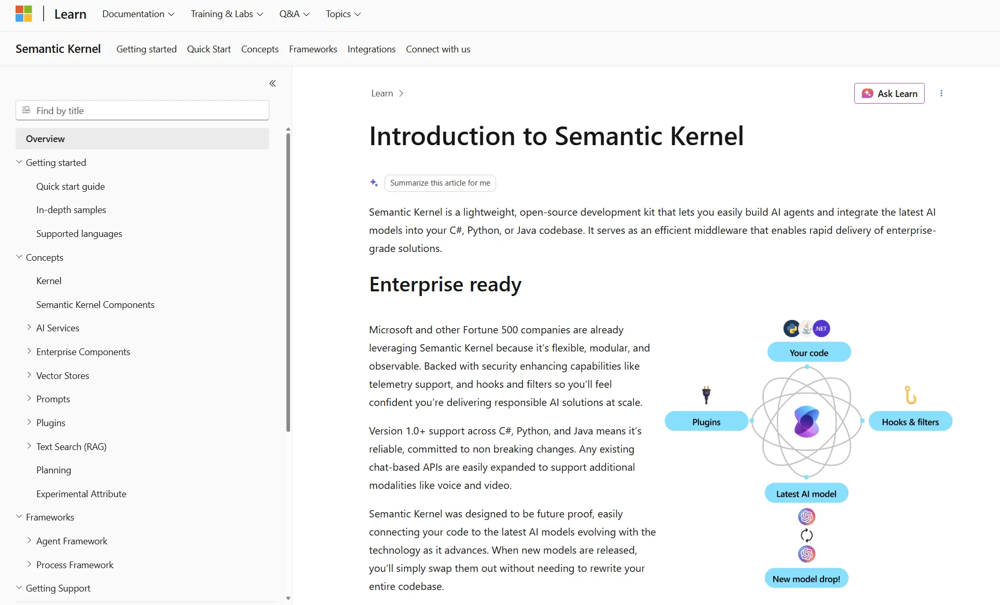Open Connect with us nav tab
The image size is (1000, 605).
[x=438, y=49]
